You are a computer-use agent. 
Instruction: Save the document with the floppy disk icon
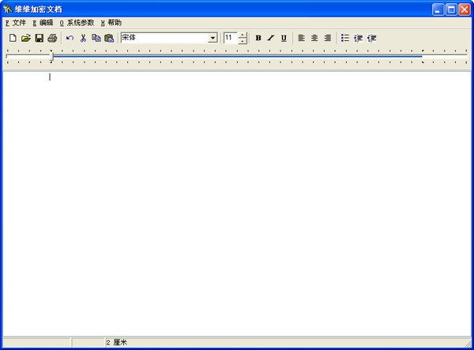point(39,38)
